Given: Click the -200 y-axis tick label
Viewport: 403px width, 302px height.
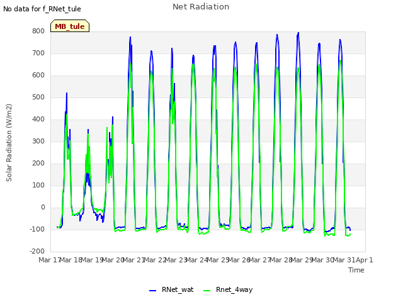Looking at the screenshot, I should (37, 252).
